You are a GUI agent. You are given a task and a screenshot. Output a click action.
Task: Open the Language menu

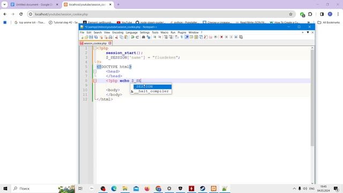(x=132, y=32)
